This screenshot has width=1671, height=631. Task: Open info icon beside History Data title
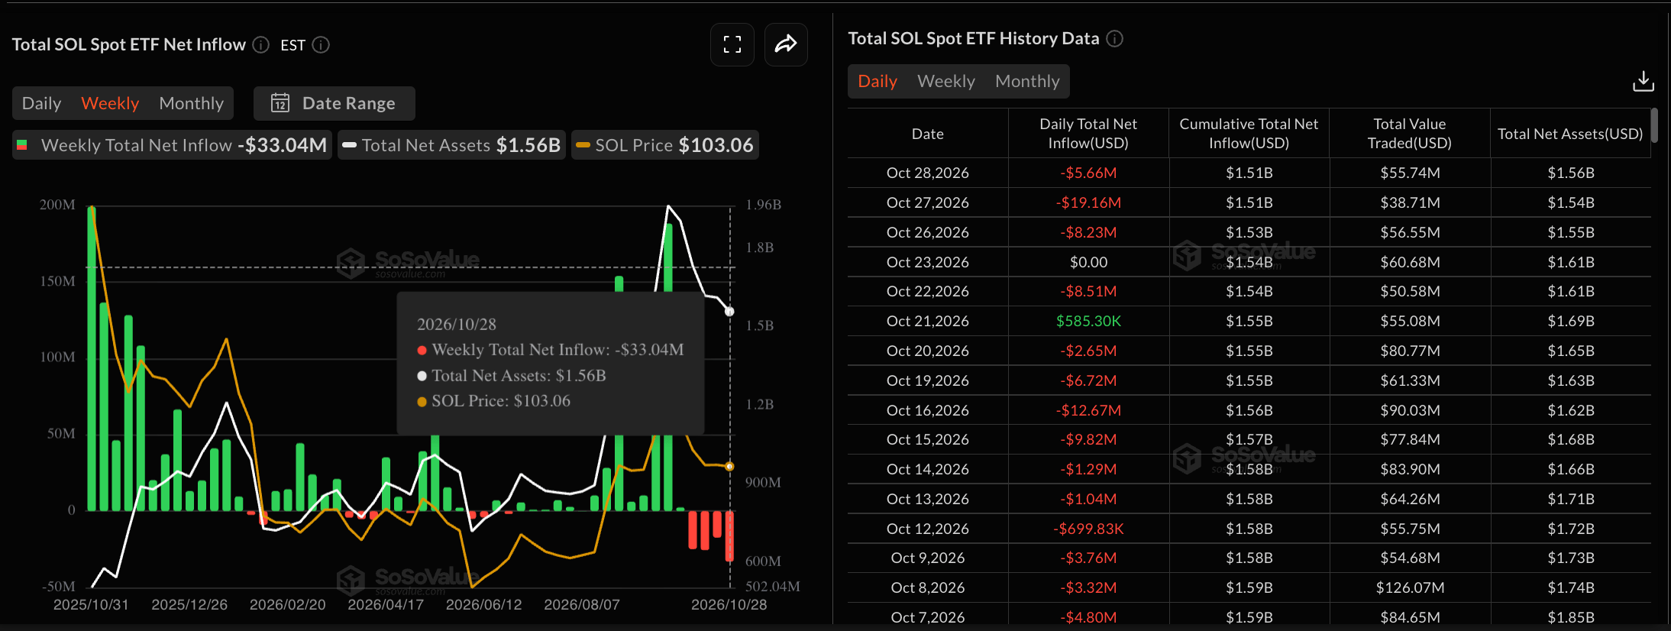(1115, 39)
